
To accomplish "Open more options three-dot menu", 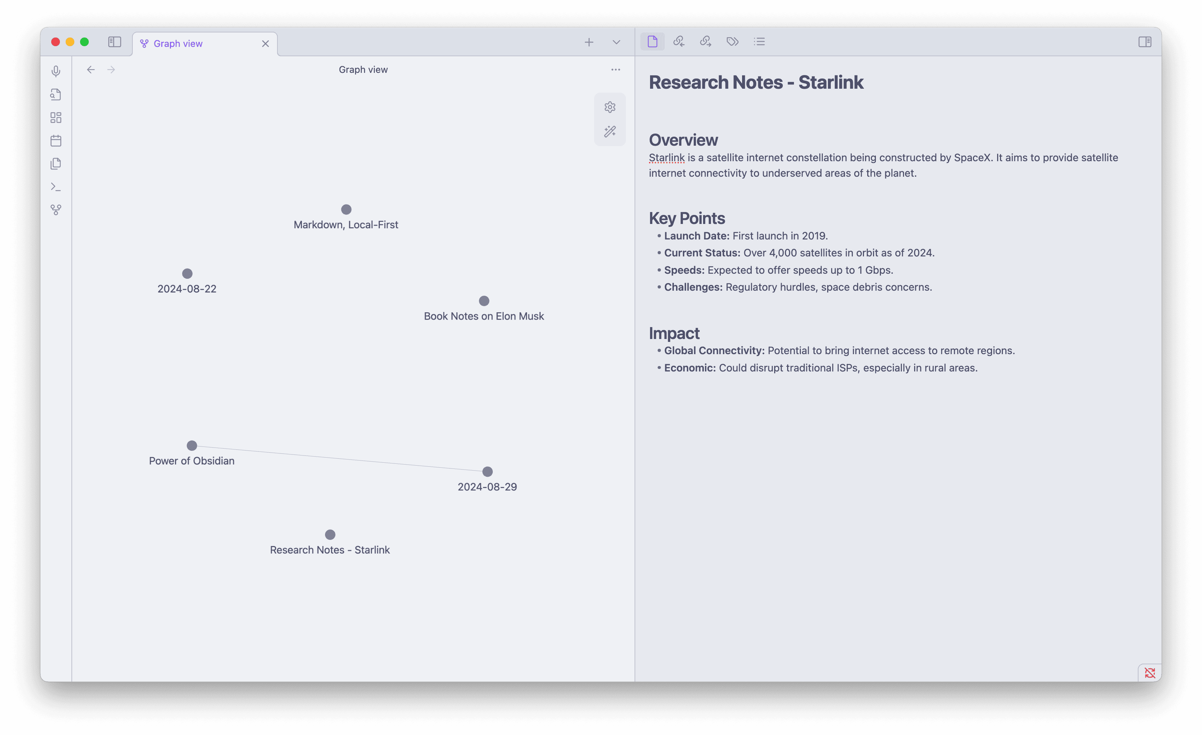I will [616, 70].
